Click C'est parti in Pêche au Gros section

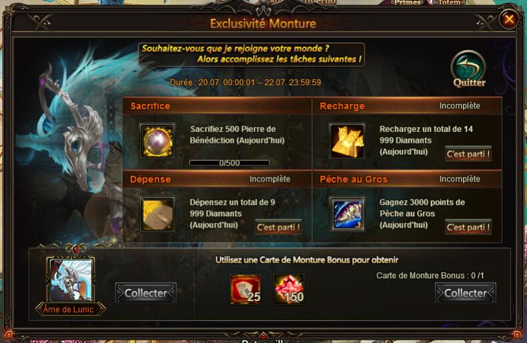point(468,228)
